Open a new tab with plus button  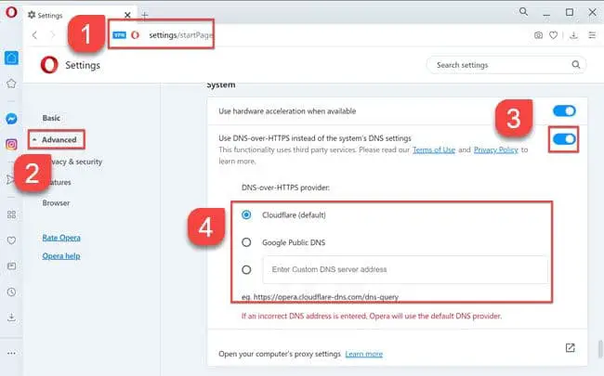click(145, 16)
